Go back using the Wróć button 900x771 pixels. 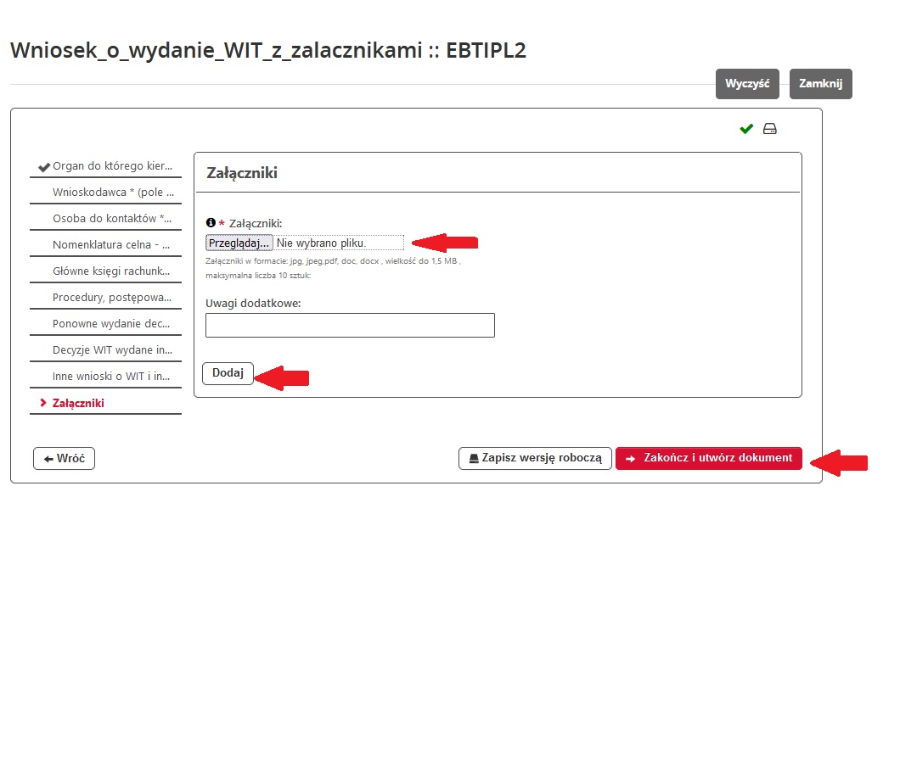[x=65, y=458]
